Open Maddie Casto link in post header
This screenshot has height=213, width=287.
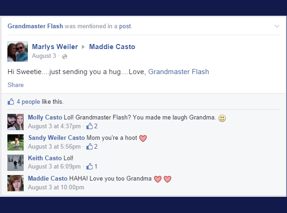(112, 47)
